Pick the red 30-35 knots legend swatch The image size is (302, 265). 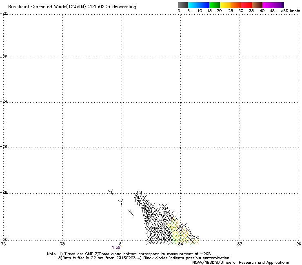click(246, 5)
